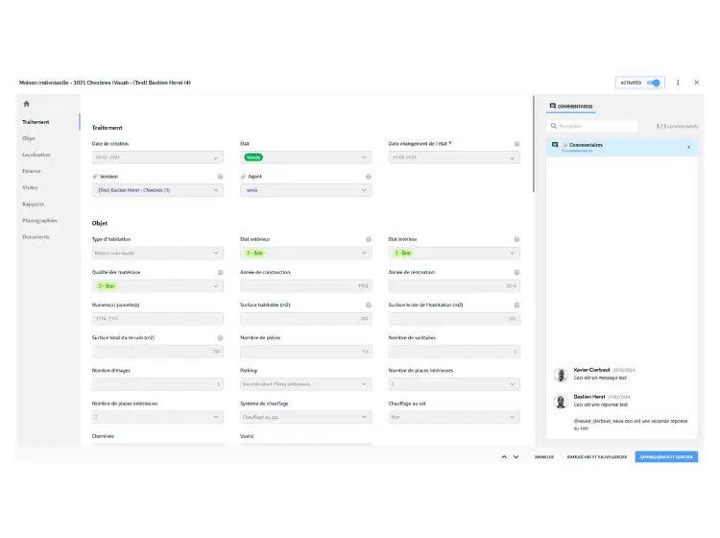Screen dimensions: 720x538
Task: Click the down arrow navigation icon
Action: tap(516, 457)
